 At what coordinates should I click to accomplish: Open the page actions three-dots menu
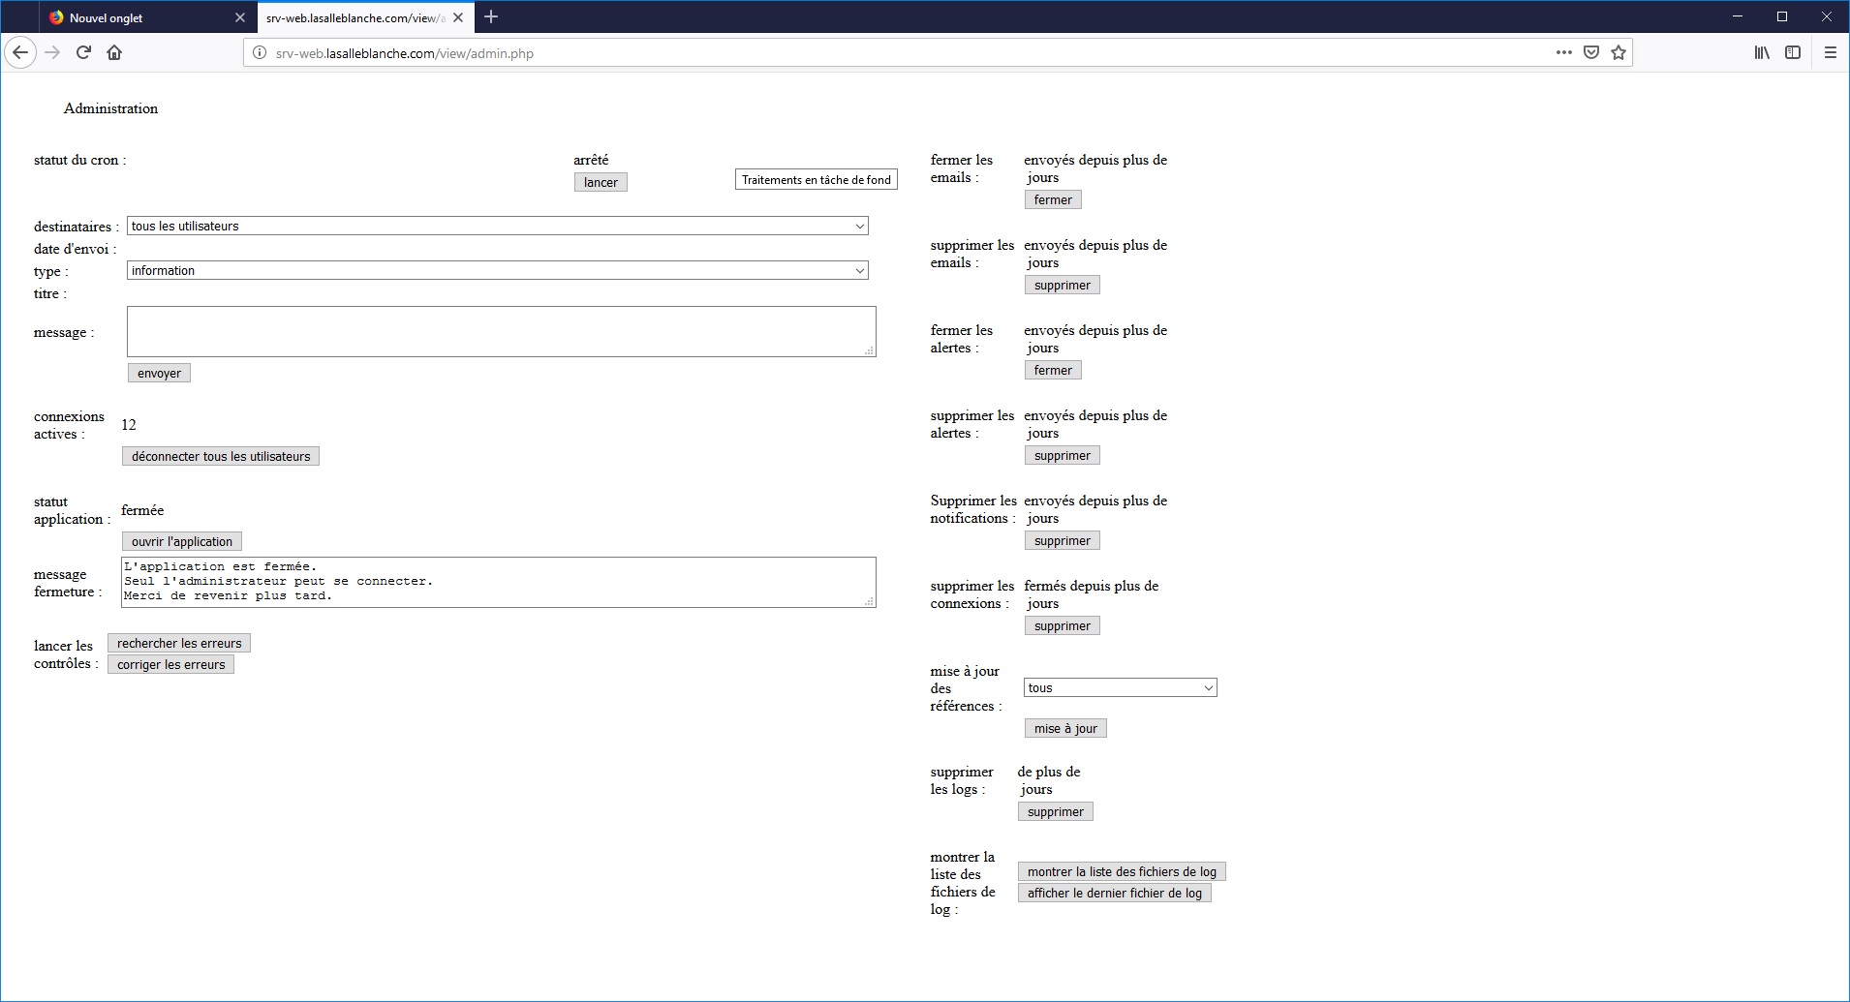(1563, 52)
